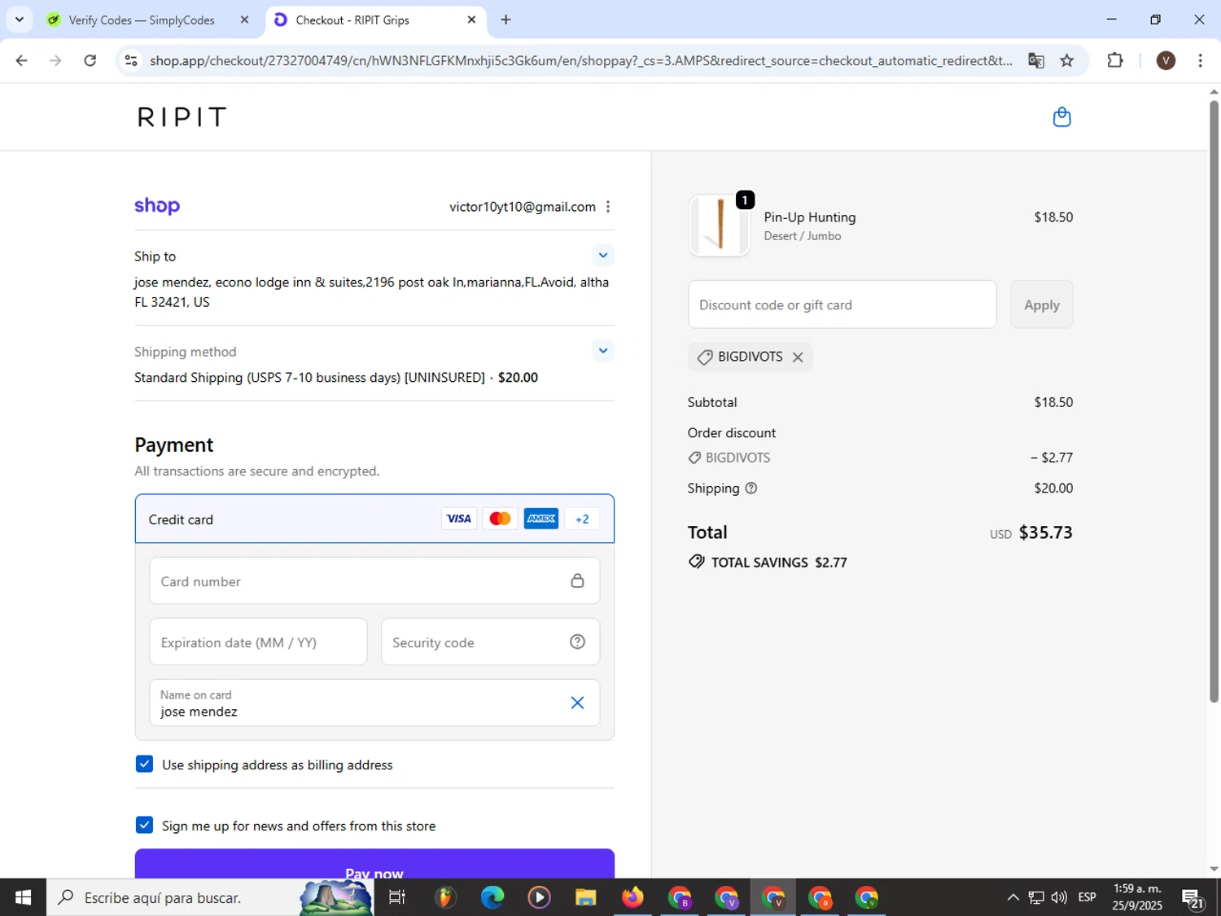Click the Mastercard icon
Screen dimensions: 1221x916
(500, 519)
